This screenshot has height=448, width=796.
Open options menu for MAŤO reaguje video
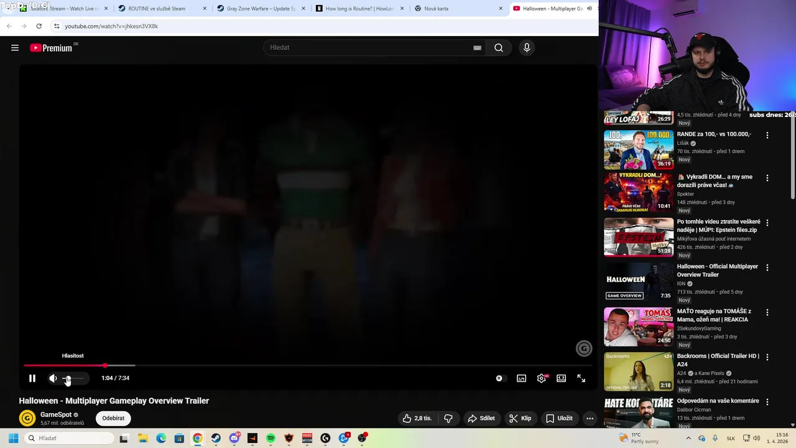(x=767, y=312)
